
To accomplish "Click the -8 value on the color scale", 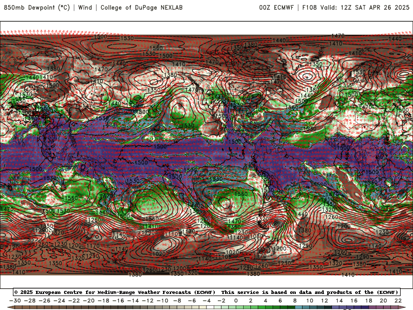I will [x=177, y=301].
